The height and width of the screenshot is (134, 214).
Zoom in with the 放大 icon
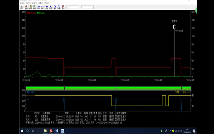[39, 7]
